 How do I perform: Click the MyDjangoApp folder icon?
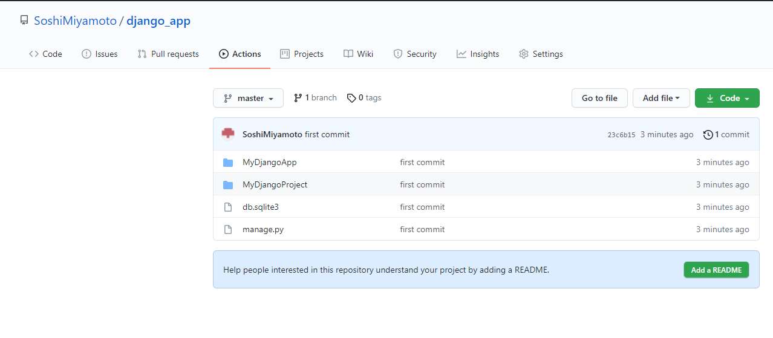[x=228, y=162]
